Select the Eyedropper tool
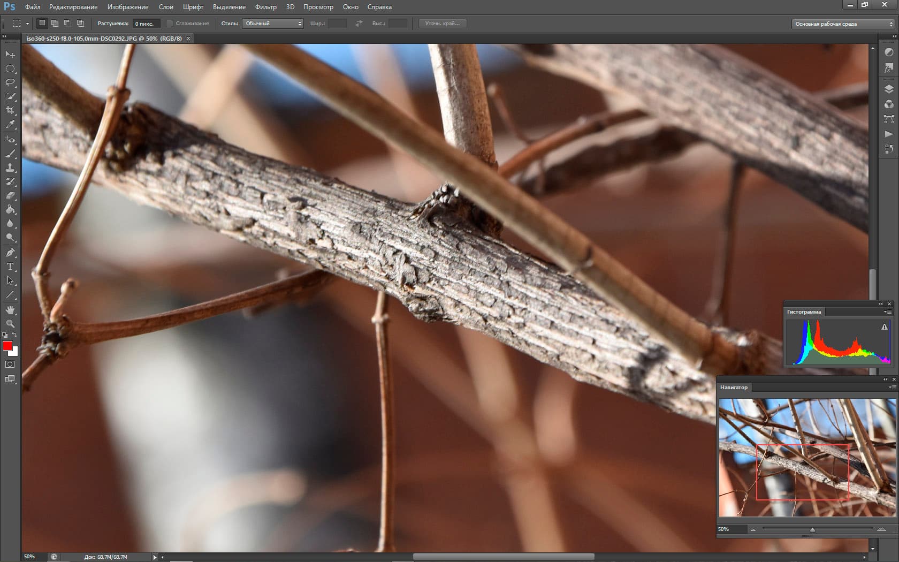Viewport: 899px width, 562px height. coord(10,124)
